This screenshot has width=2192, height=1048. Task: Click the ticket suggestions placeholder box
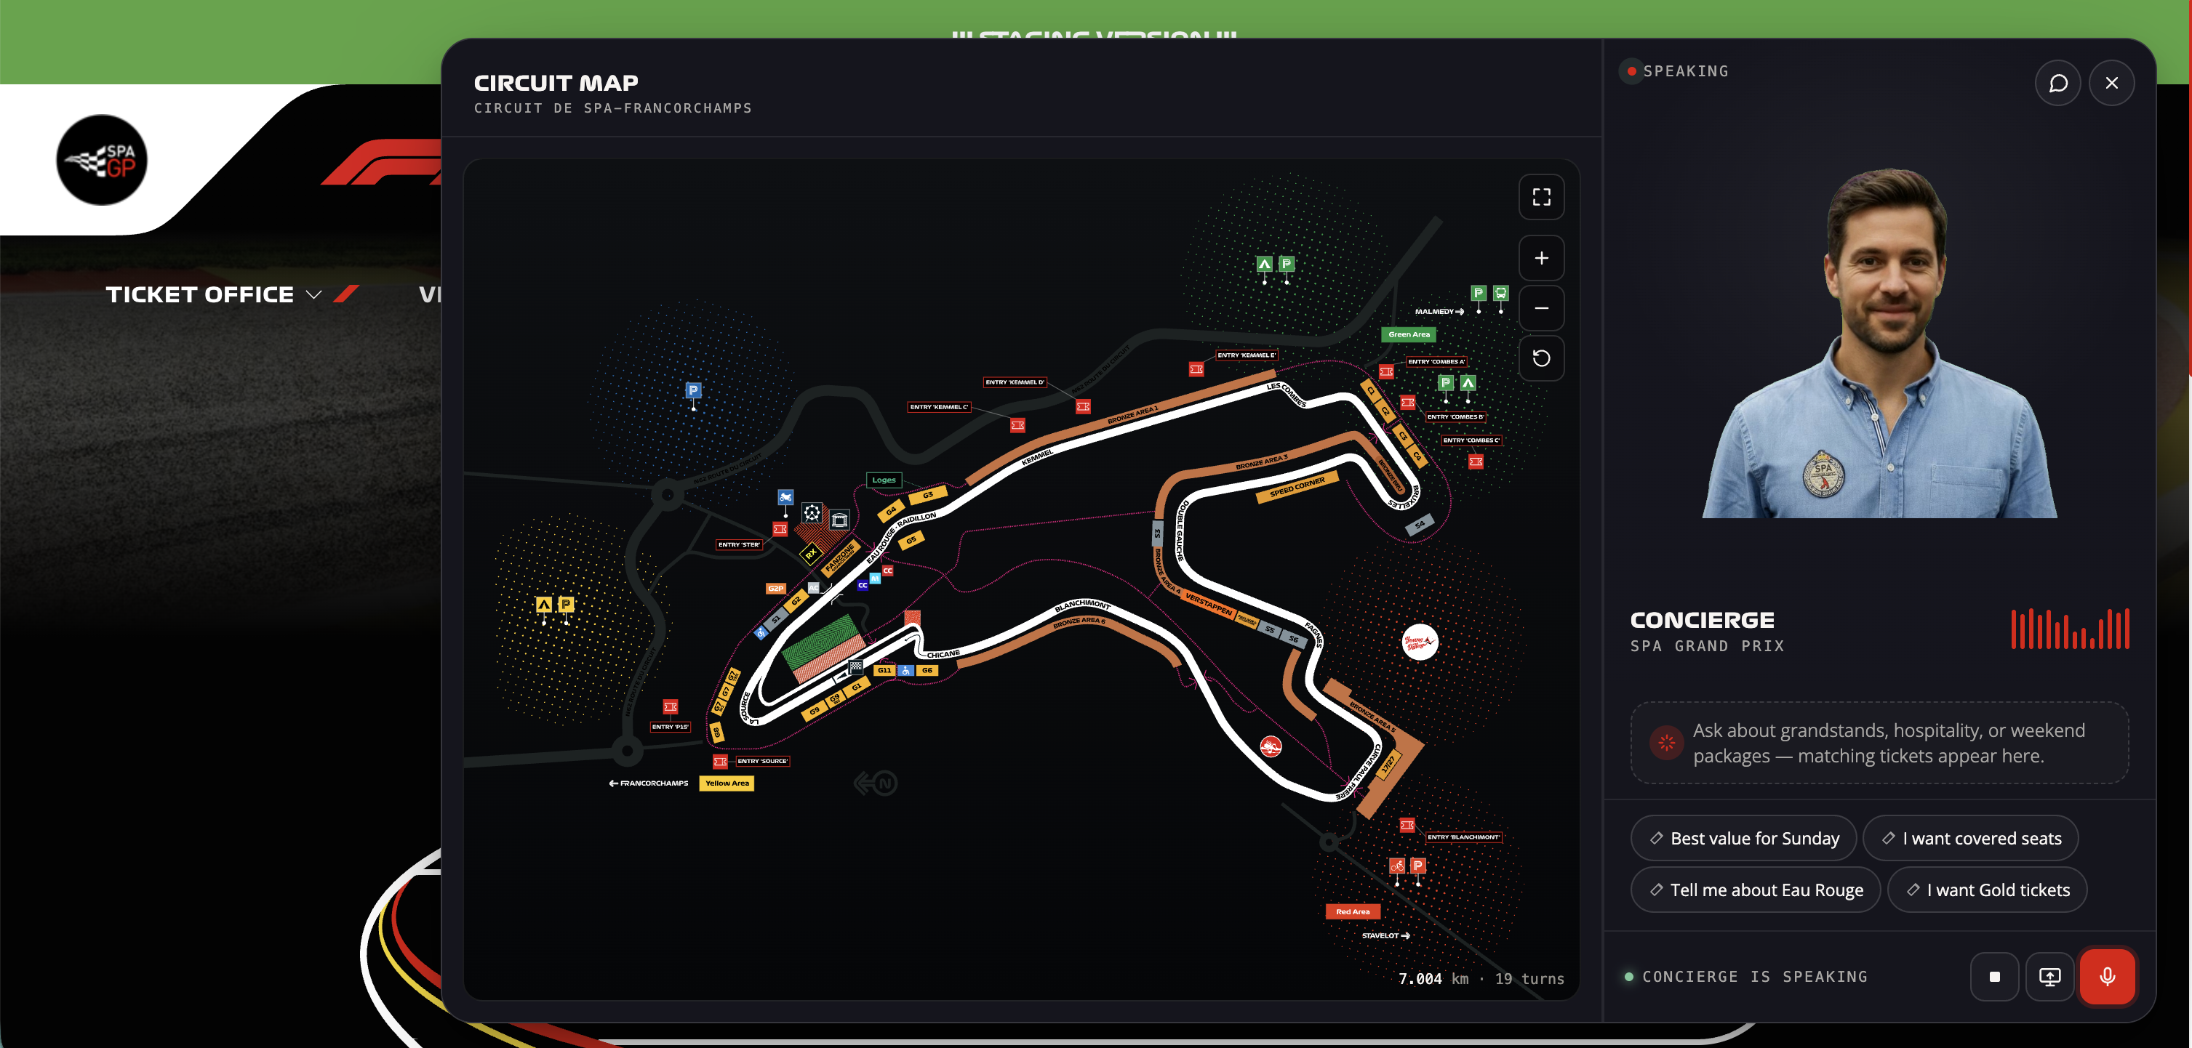[1879, 743]
